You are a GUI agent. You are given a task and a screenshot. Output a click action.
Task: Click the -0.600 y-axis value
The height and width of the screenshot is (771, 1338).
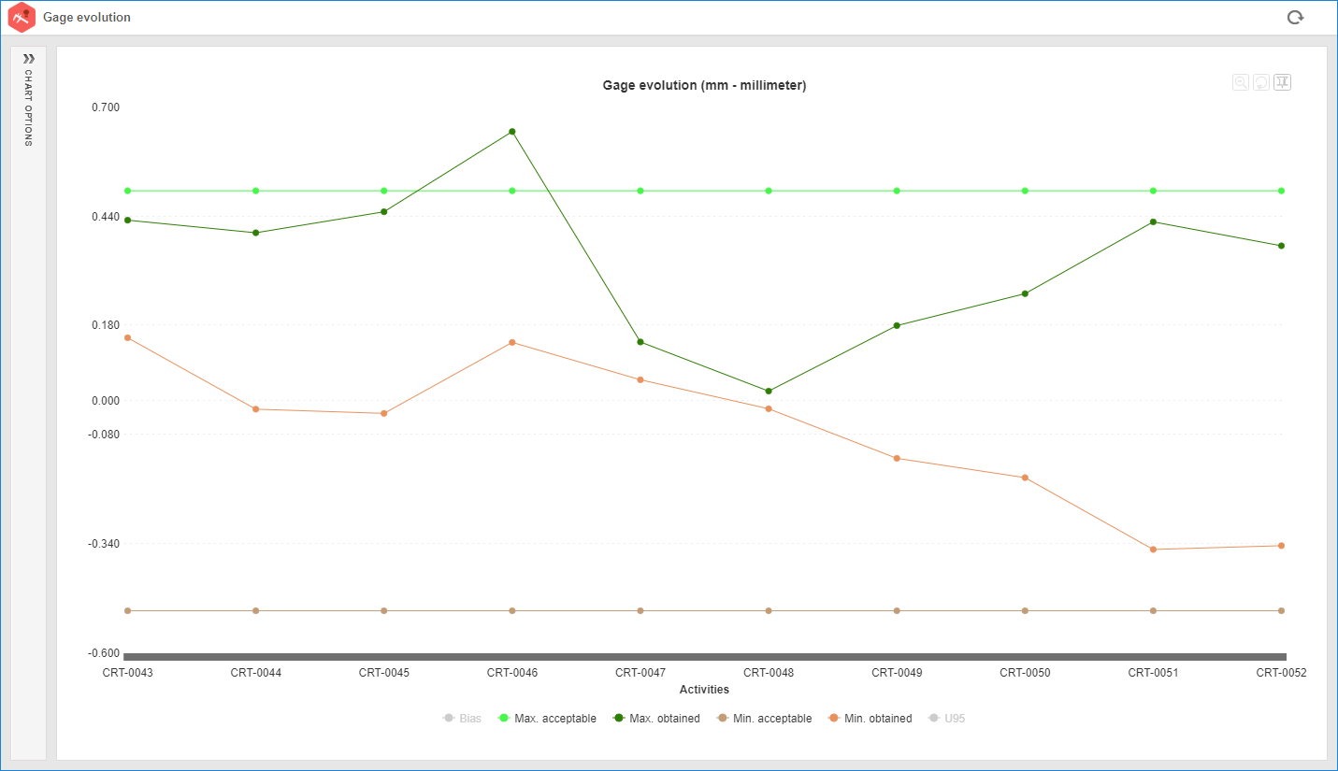click(104, 653)
